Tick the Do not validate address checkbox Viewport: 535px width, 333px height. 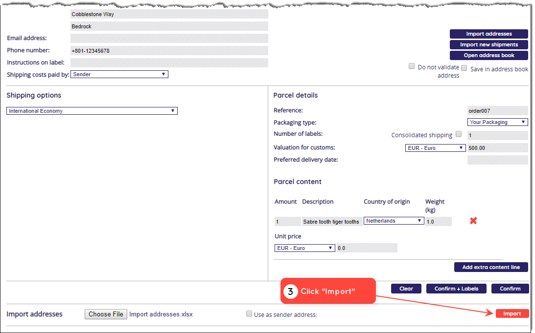pos(412,66)
